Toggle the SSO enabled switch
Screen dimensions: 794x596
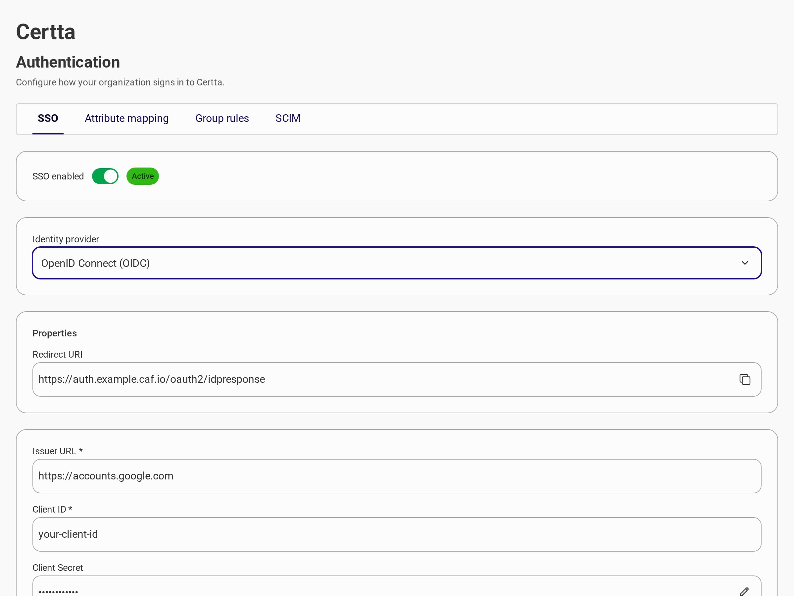tap(105, 176)
